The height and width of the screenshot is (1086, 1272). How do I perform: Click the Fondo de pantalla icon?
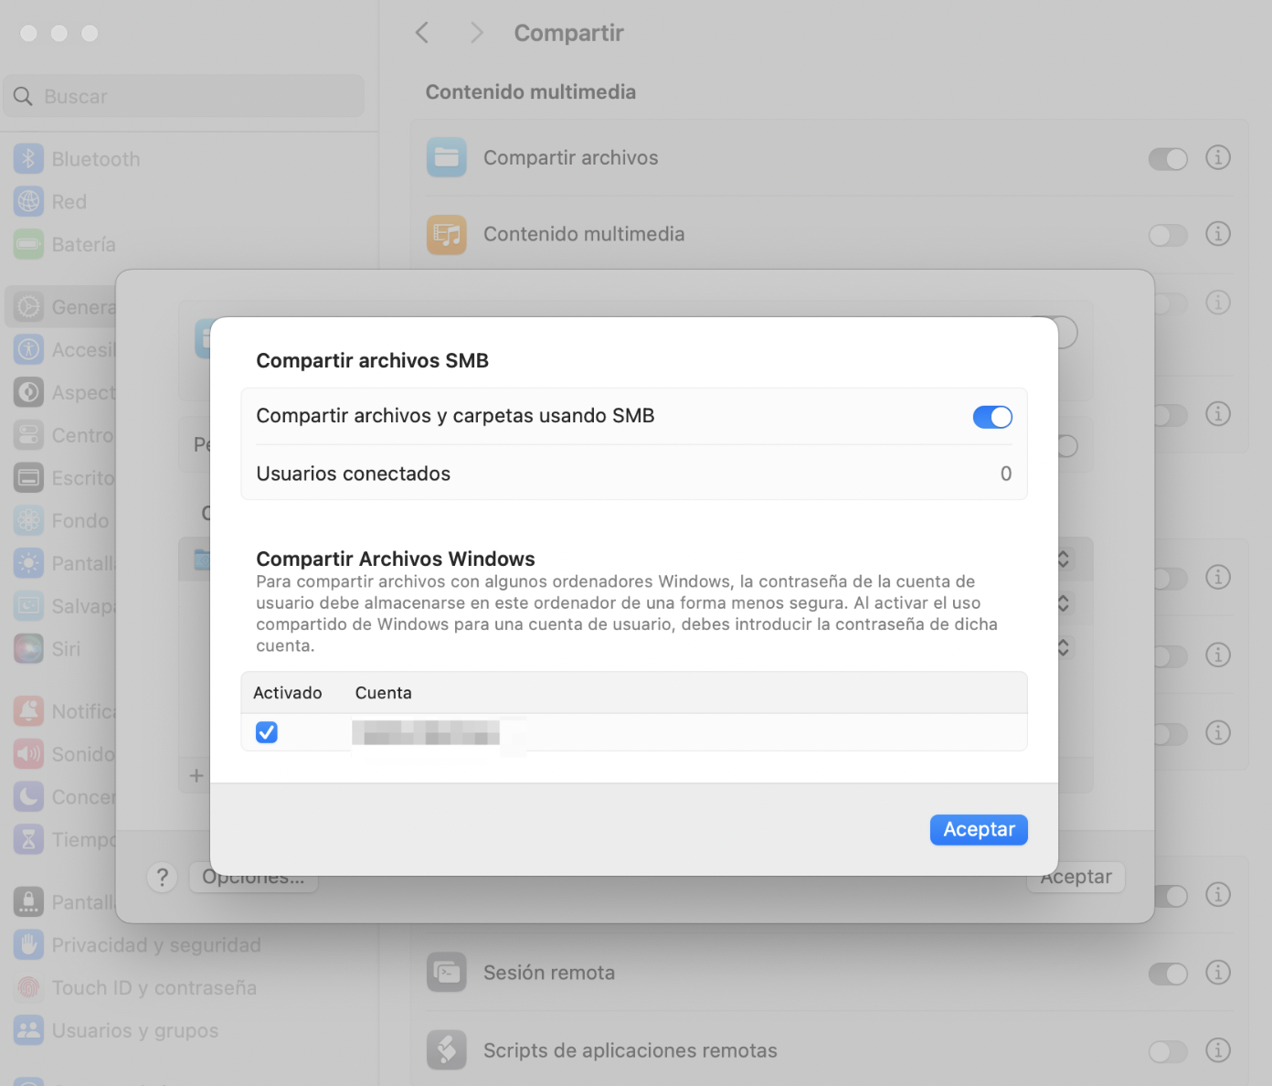click(29, 520)
